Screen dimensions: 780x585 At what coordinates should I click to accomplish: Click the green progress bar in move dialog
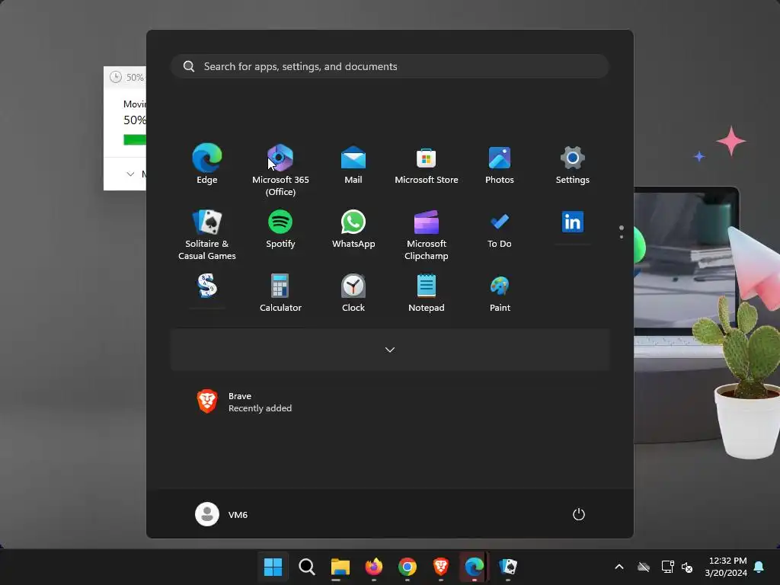tap(135, 140)
